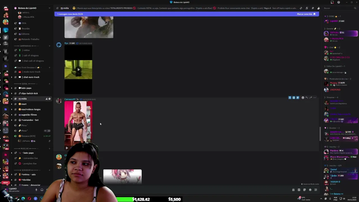Open UNDR3ND in the member list
359x202 pixels.
[341, 90]
